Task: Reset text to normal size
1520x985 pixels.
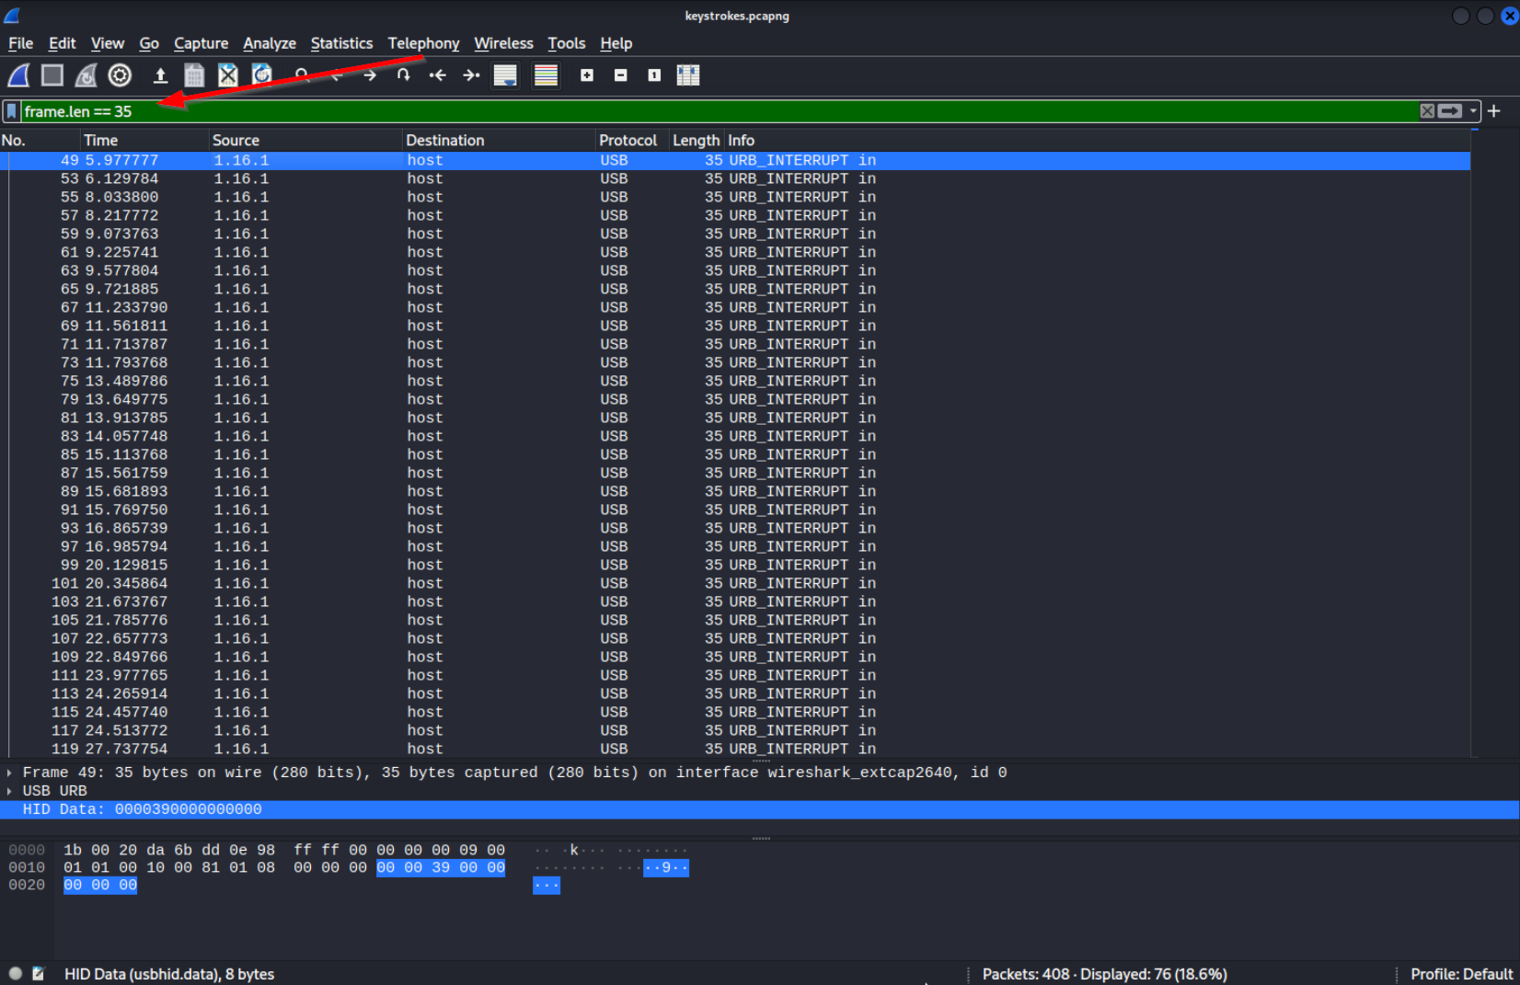Action: pos(654,75)
